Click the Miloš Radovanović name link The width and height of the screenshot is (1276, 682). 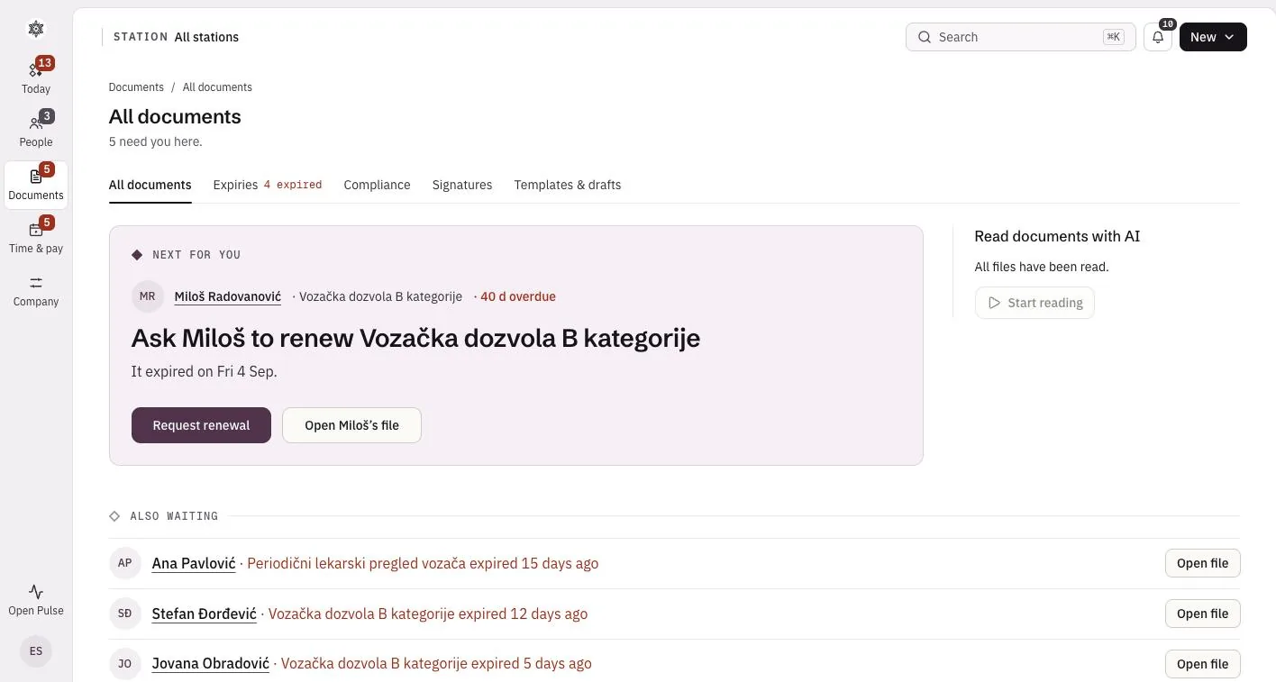[228, 296]
